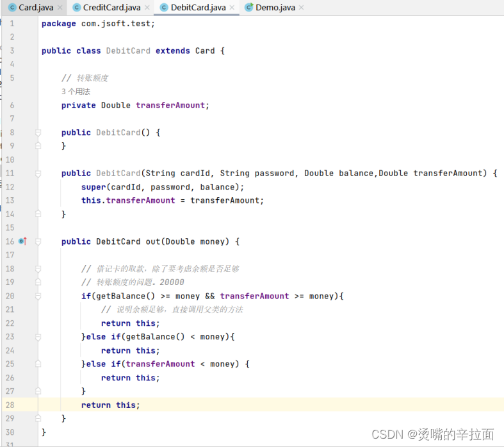504x447 pixels.
Task: Open the Demo.java tab
Action: click(x=275, y=8)
